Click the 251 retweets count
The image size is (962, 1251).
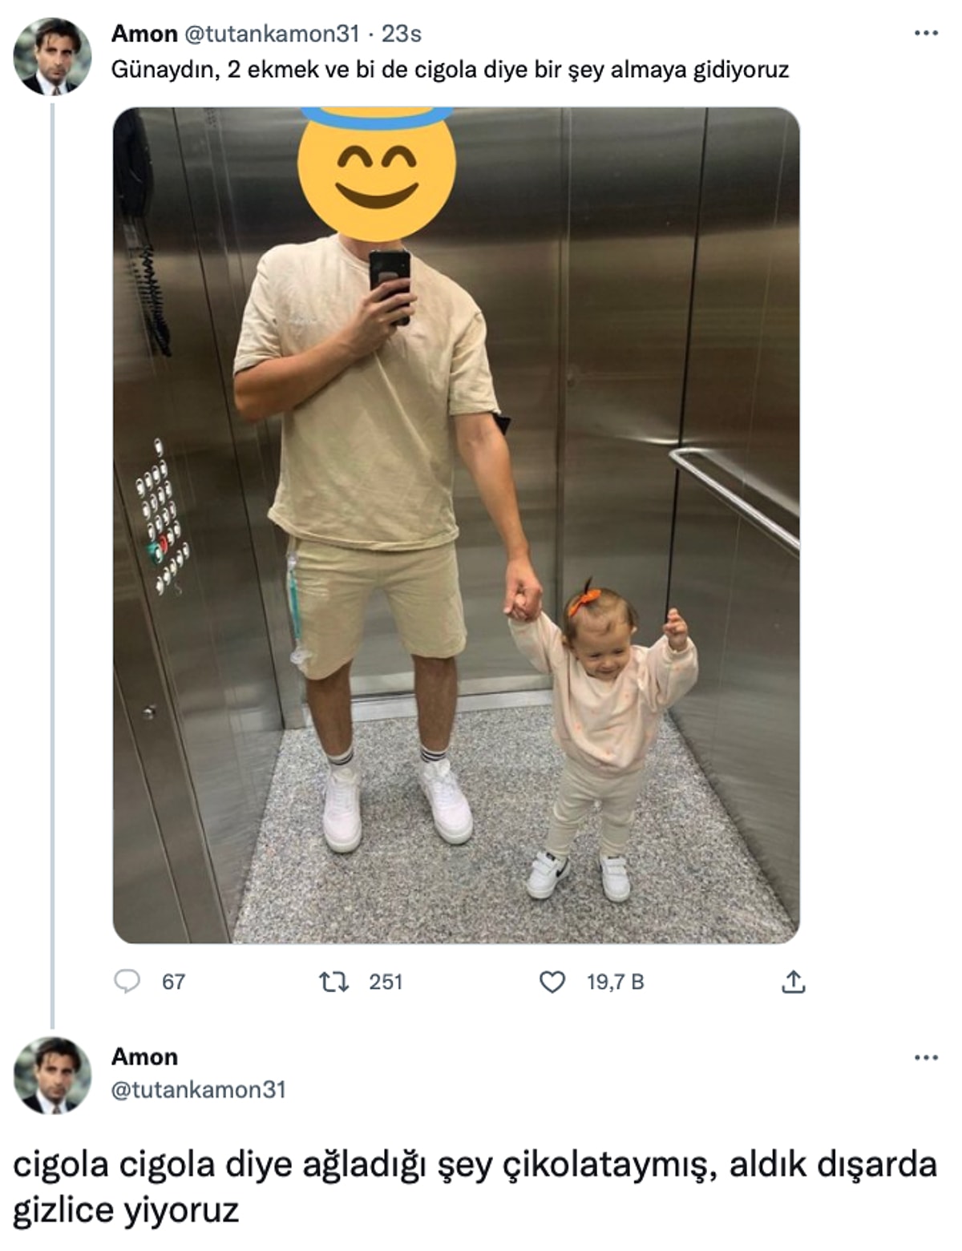pos(386,982)
